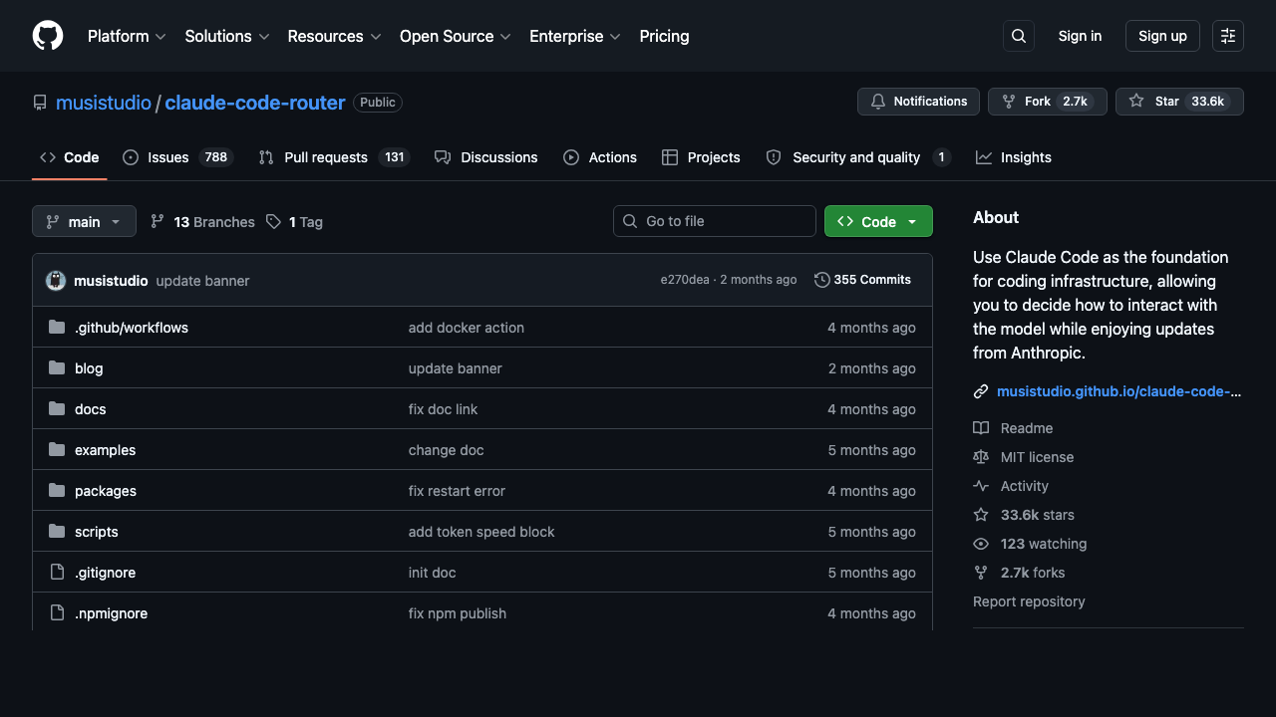The image size is (1276, 717).
Task: Open the update banner commit message in header row
Action: (x=202, y=281)
